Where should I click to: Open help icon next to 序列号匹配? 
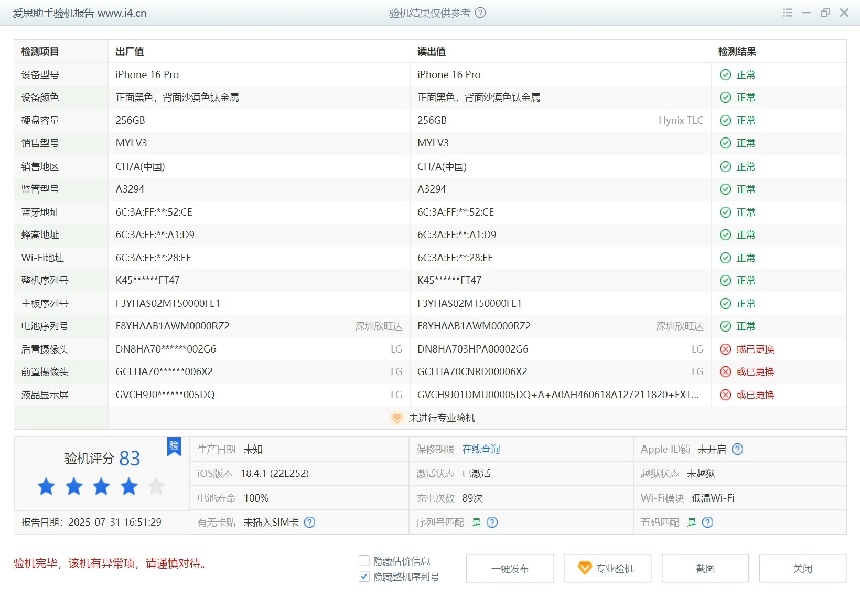(492, 523)
